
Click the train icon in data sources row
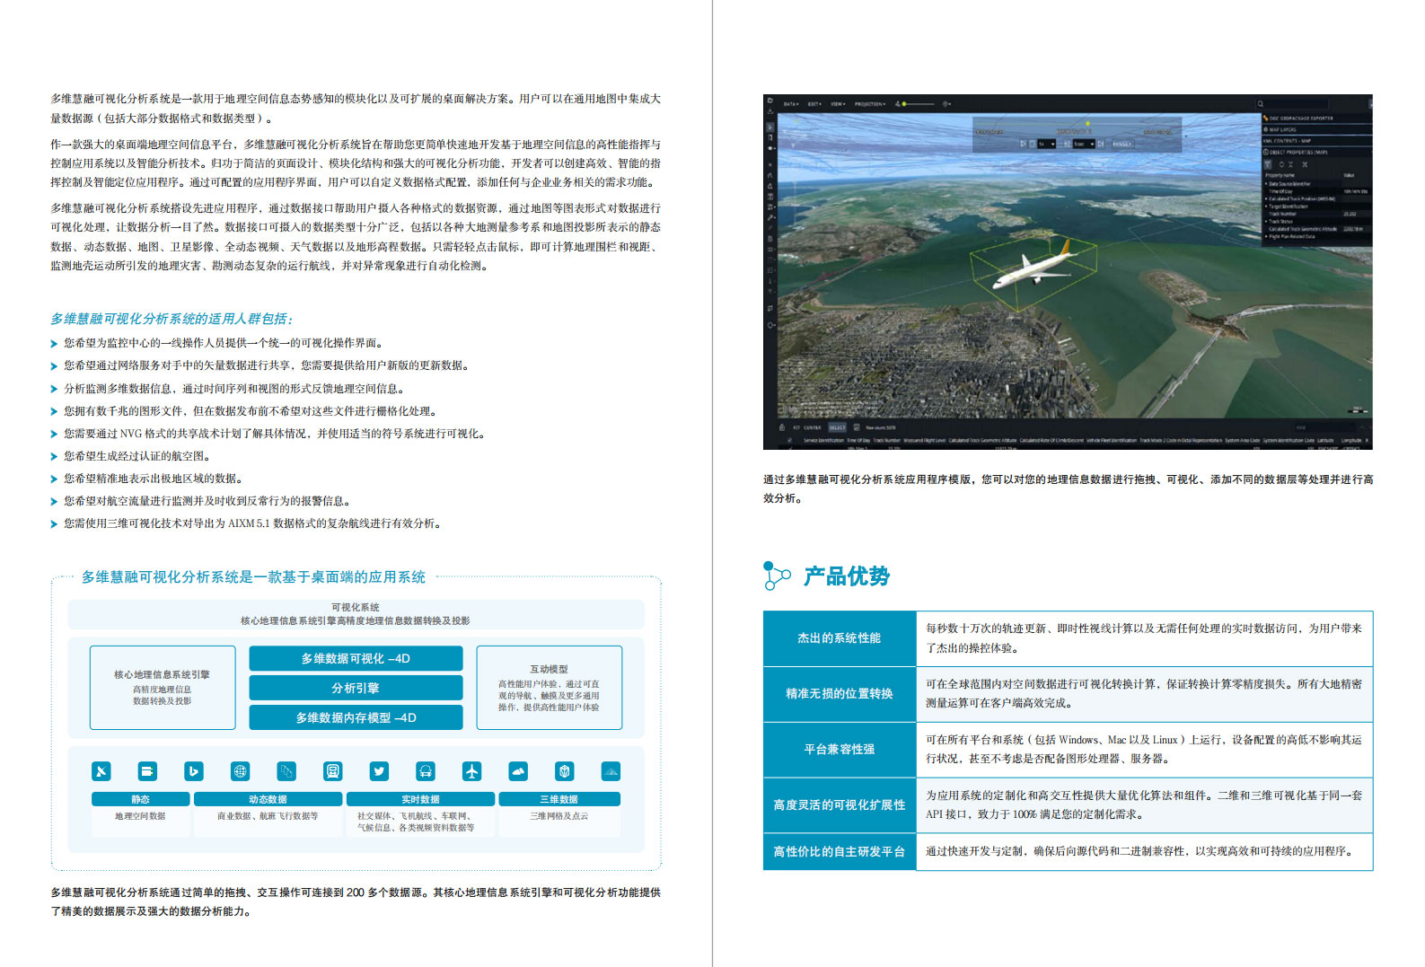coord(332,771)
